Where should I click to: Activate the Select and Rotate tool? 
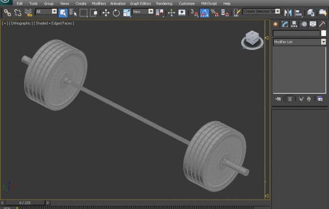tap(116, 13)
